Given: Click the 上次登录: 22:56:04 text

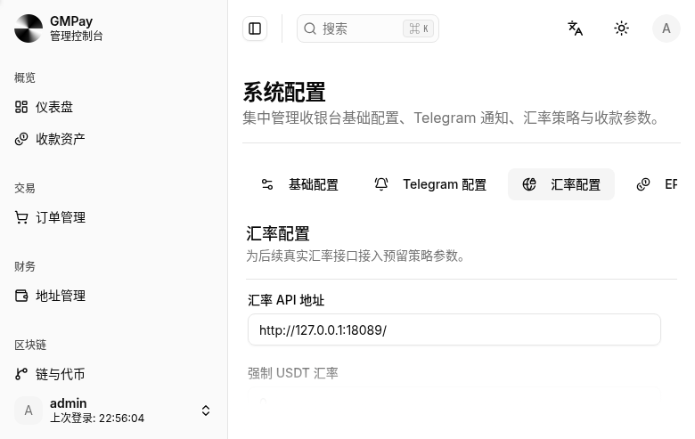Looking at the screenshot, I should 97,419.
